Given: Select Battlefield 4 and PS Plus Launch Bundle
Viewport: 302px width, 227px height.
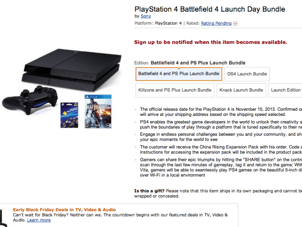Looking at the screenshot, I should coord(179,74).
